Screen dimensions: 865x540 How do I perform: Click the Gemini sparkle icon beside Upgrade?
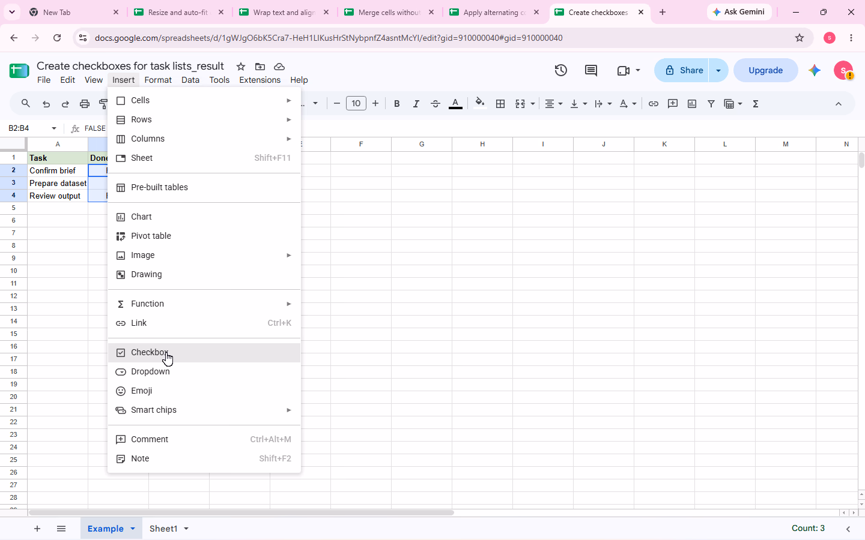tap(815, 70)
